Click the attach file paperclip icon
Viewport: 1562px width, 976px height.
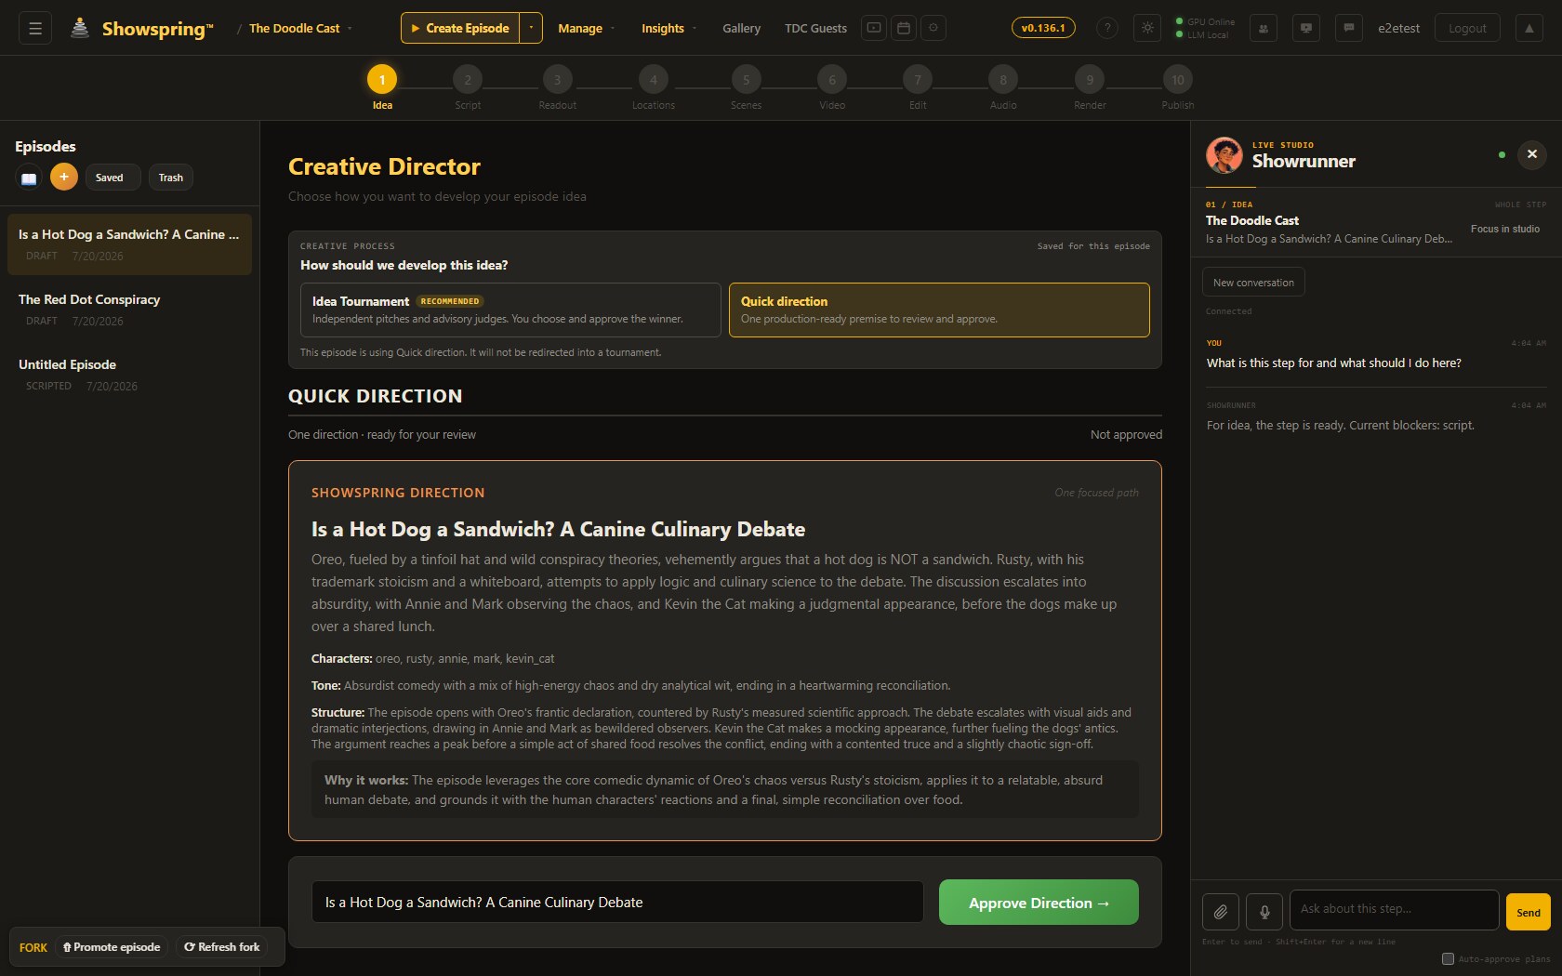click(x=1220, y=912)
